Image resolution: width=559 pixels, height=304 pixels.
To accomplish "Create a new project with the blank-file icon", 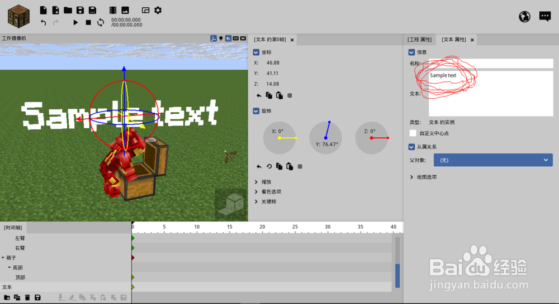I will click(43, 10).
